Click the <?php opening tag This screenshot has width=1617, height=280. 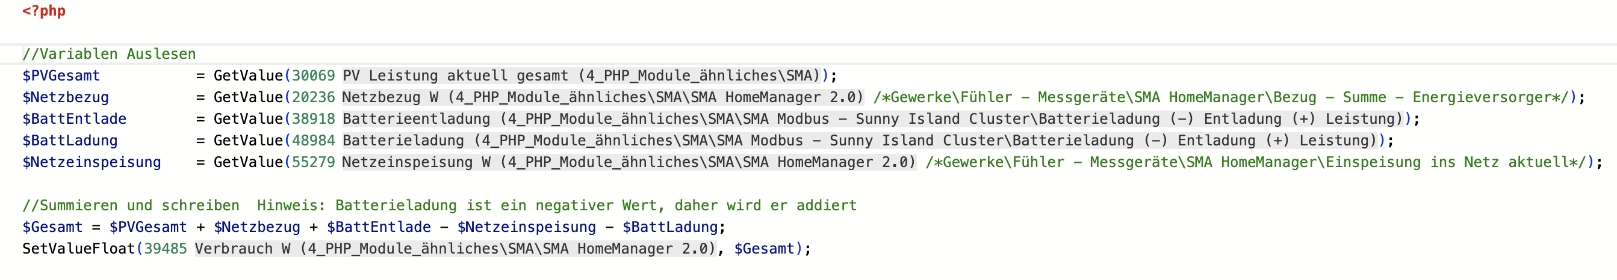point(44,11)
